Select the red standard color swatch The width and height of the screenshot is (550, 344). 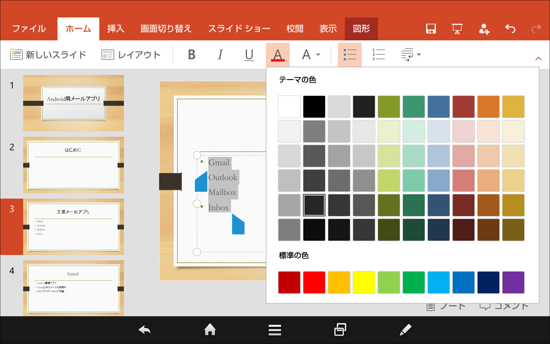point(314,282)
